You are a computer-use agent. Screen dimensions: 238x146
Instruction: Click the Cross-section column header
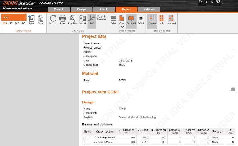(x=105, y=131)
